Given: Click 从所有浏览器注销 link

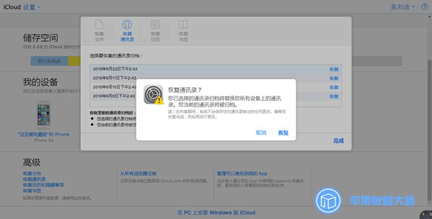Looking at the screenshot, I should (x=138, y=174).
